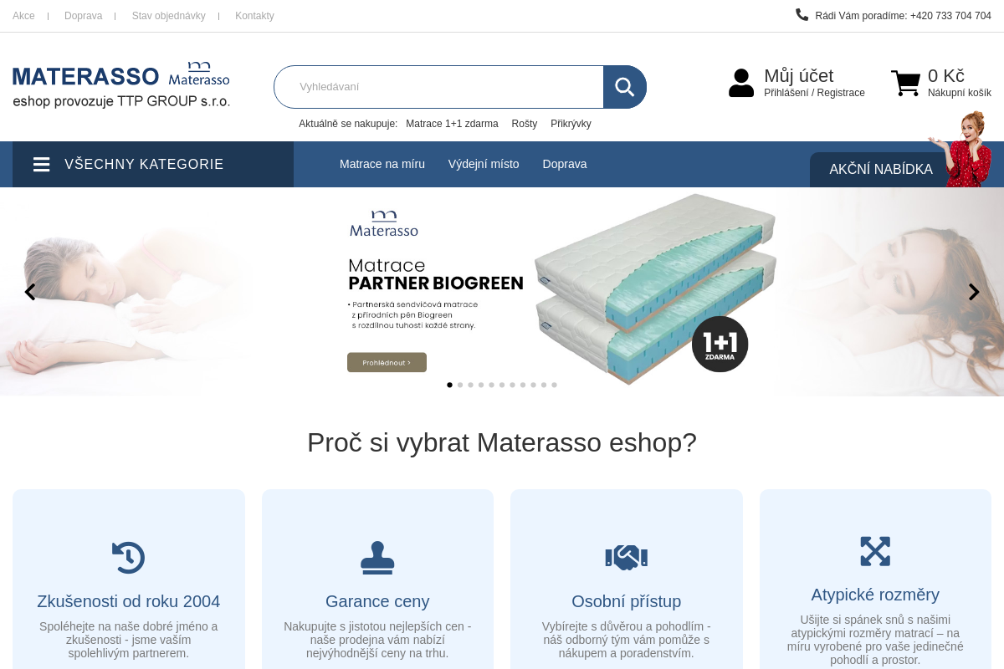
Task: Advance to the next carousel slide arrow
Action: [974, 292]
